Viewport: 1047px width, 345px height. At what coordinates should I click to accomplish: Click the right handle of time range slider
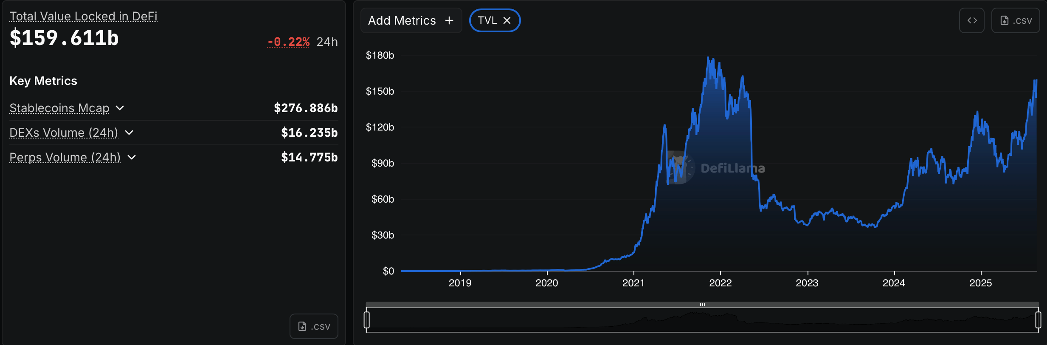coord(1038,320)
